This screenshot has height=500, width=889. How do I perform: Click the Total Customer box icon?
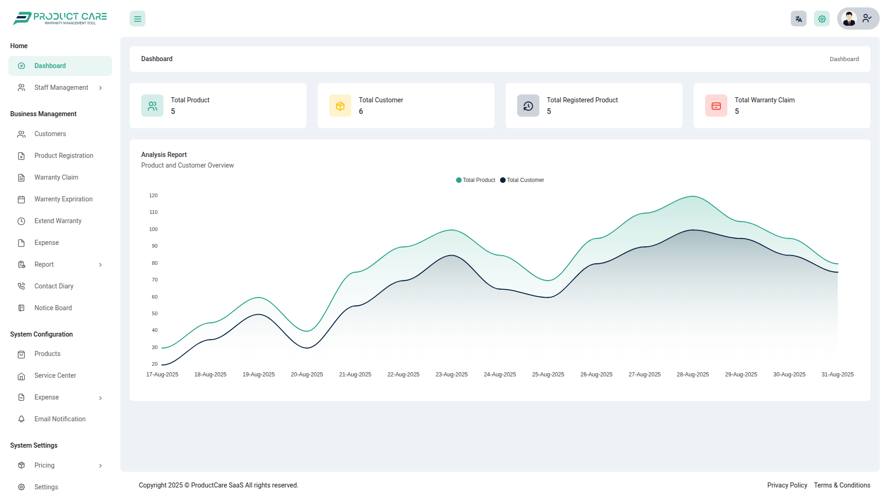coord(340,106)
